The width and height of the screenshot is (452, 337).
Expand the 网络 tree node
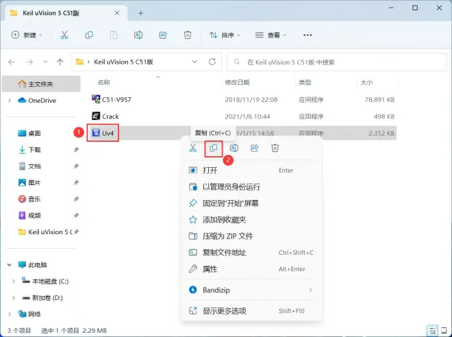[x=10, y=314]
